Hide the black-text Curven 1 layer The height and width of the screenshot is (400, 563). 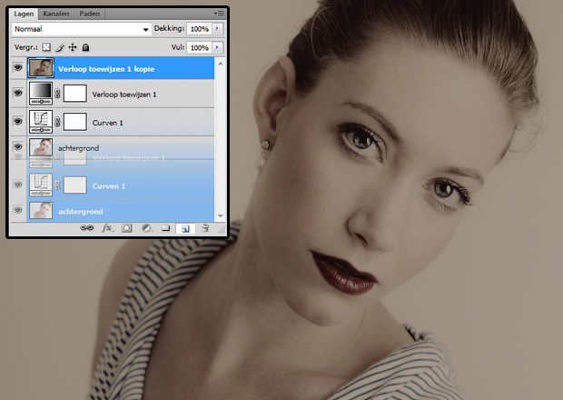(18, 122)
